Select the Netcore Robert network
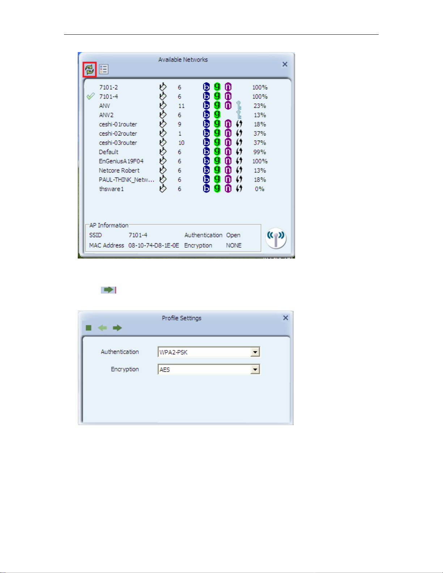Image resolution: width=443 pixels, height=573 pixels. (119, 170)
